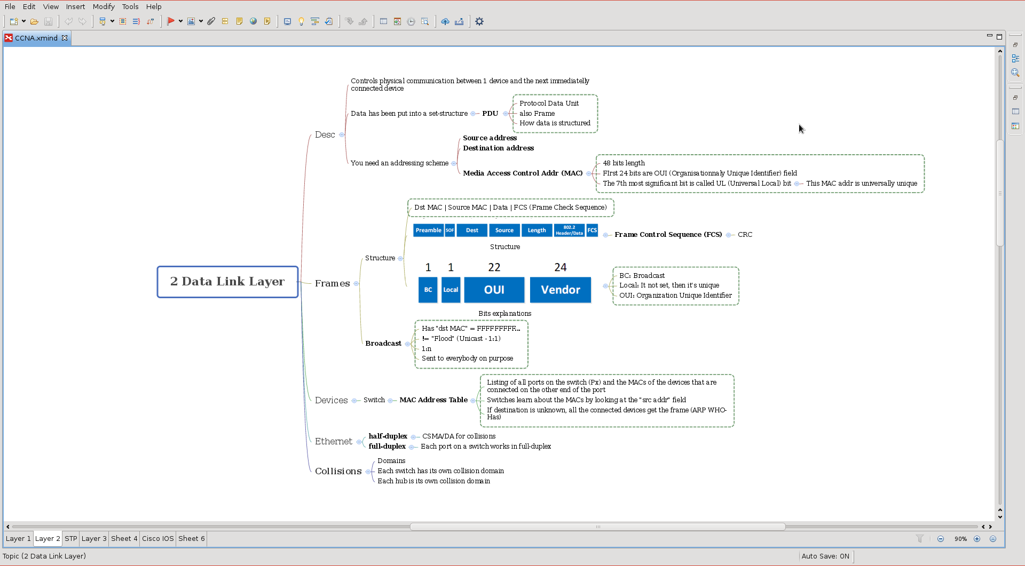Switch to the Sheet 6 tab
Image resolution: width=1025 pixels, height=566 pixels.
pyautogui.click(x=192, y=538)
